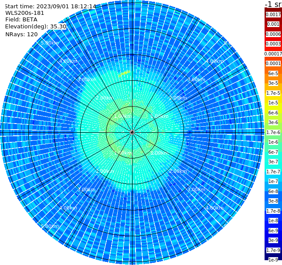Click the 5.00km range label in the upper-left quadrant

coord(50,43)
